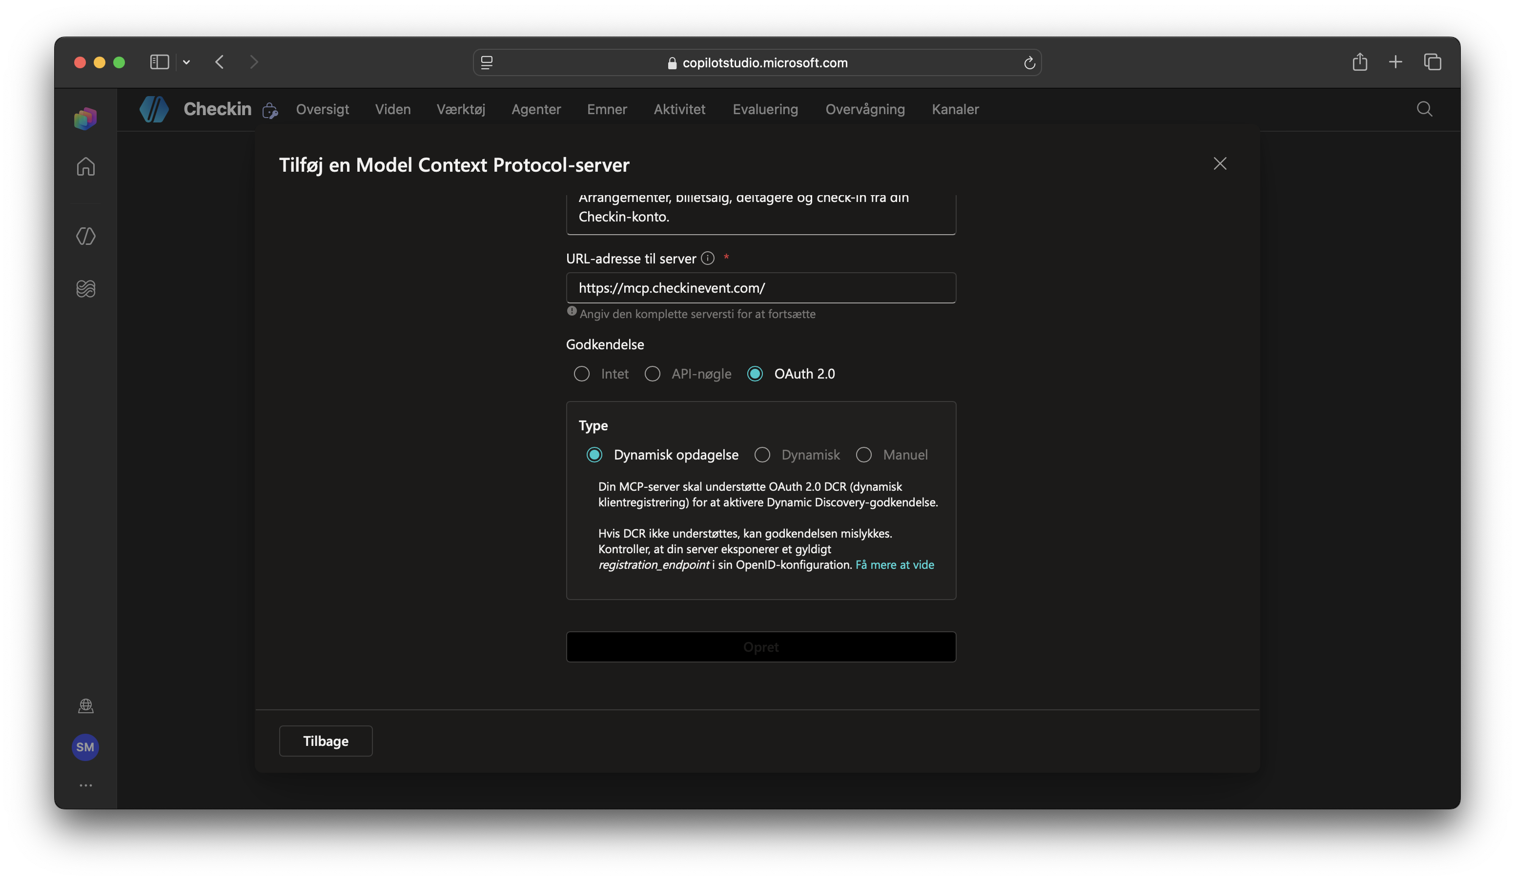Open the more options ellipsis in the sidebar

click(85, 785)
